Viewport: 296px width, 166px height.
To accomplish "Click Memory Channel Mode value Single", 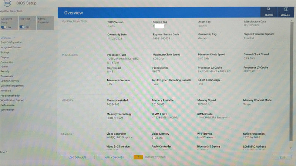I will 247,104.
